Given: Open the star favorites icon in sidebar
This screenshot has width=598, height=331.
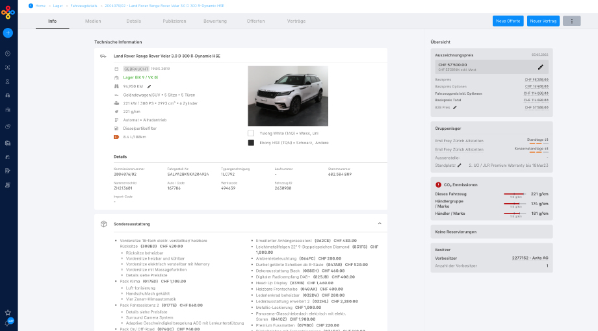Looking at the screenshot, I should coord(8,312).
